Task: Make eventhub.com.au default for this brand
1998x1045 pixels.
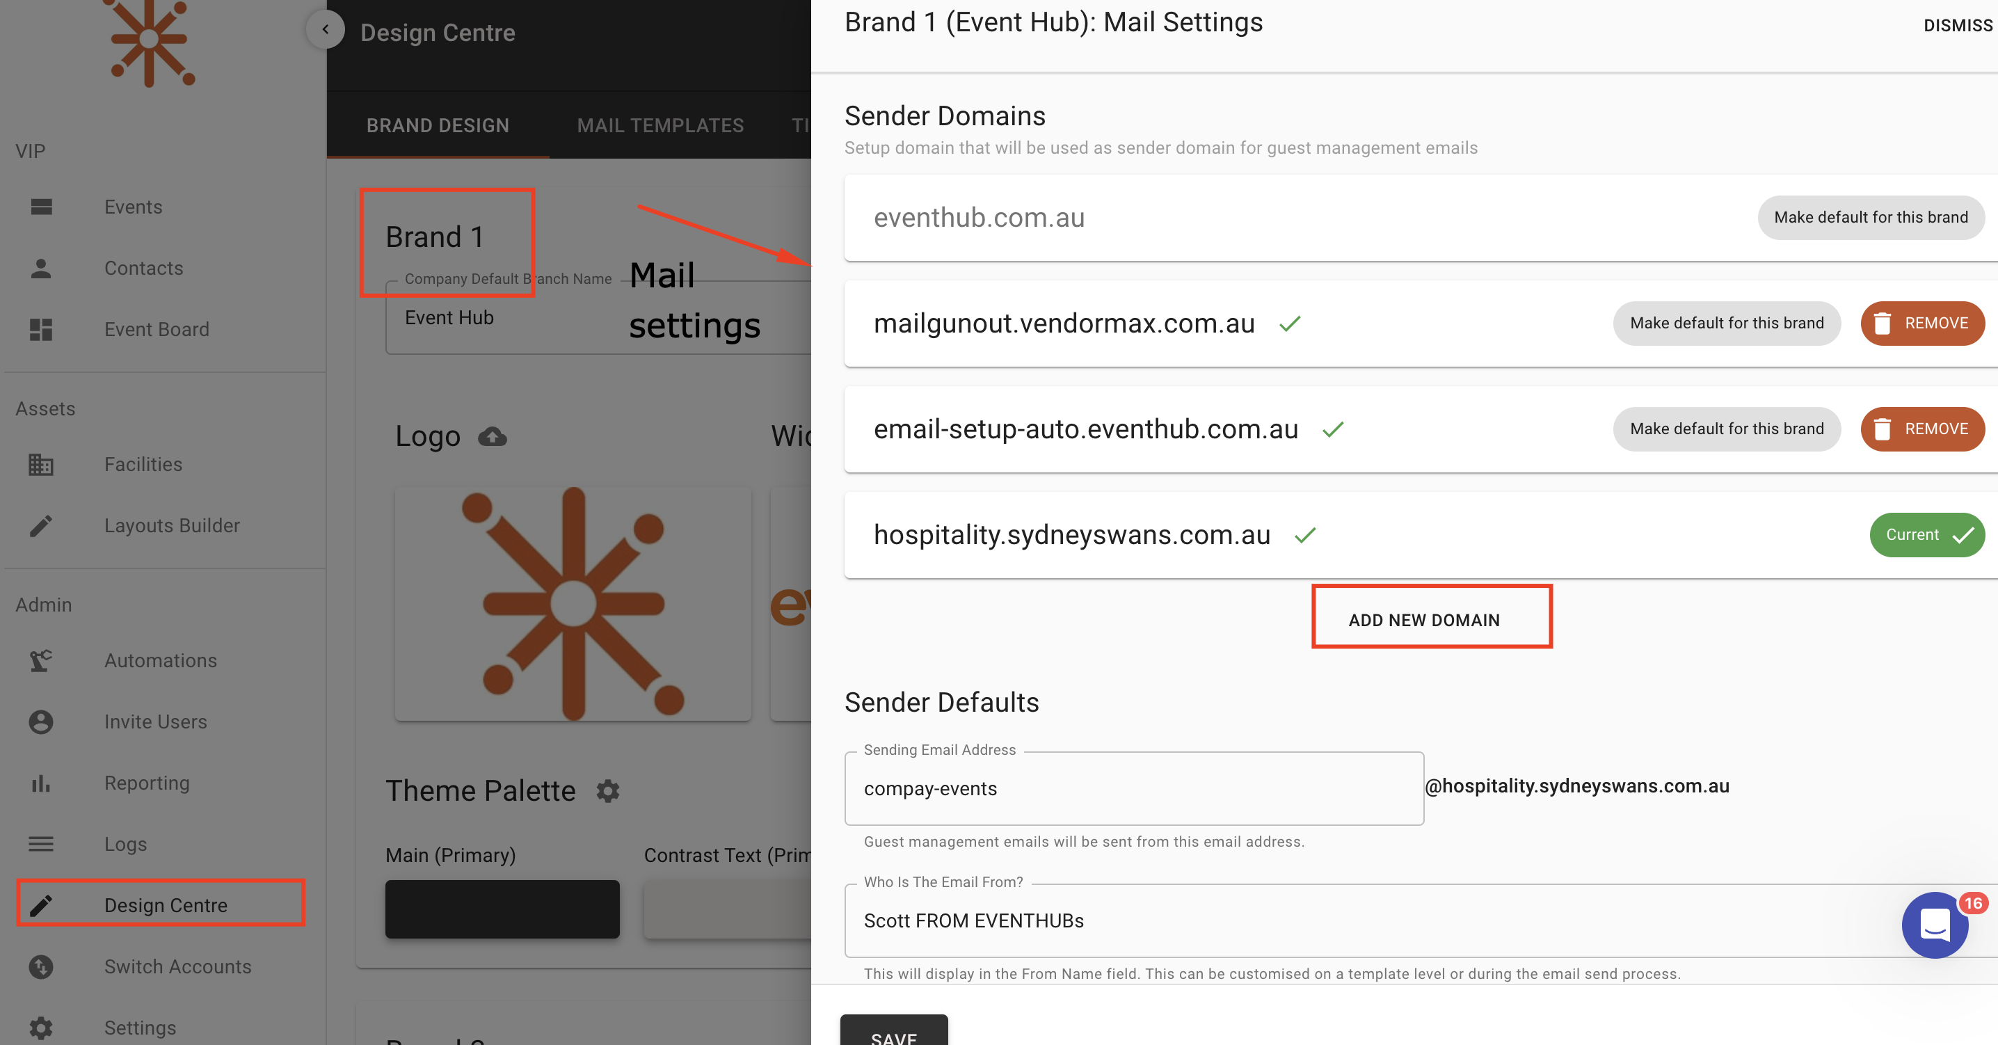Action: pyautogui.click(x=1870, y=217)
